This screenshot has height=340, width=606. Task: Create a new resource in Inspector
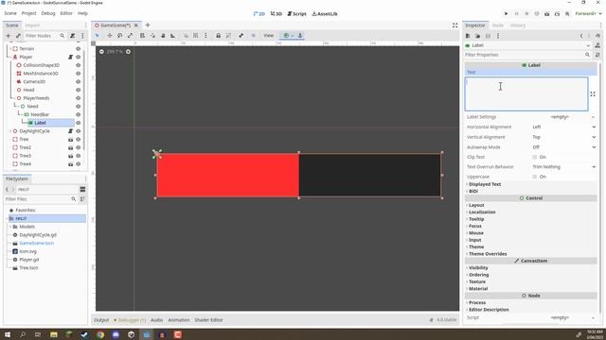point(468,36)
